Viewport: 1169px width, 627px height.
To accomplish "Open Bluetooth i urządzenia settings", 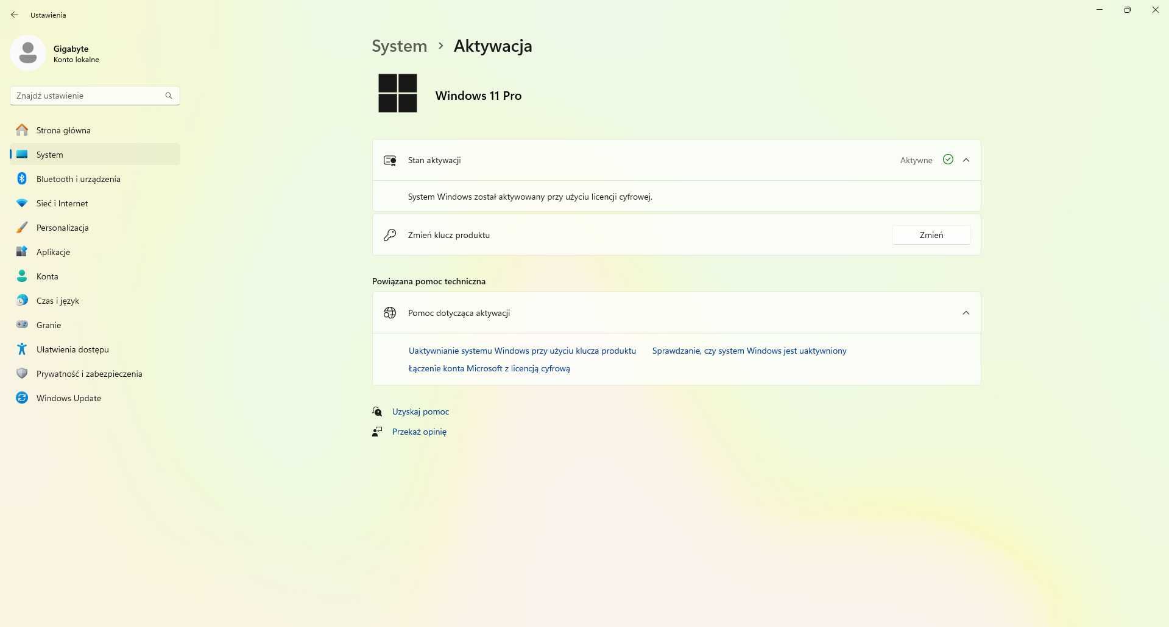I will [x=95, y=178].
